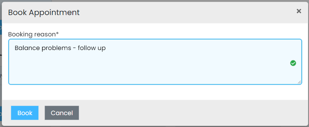Click the Booking reason label
309x127 pixels.
point(33,34)
